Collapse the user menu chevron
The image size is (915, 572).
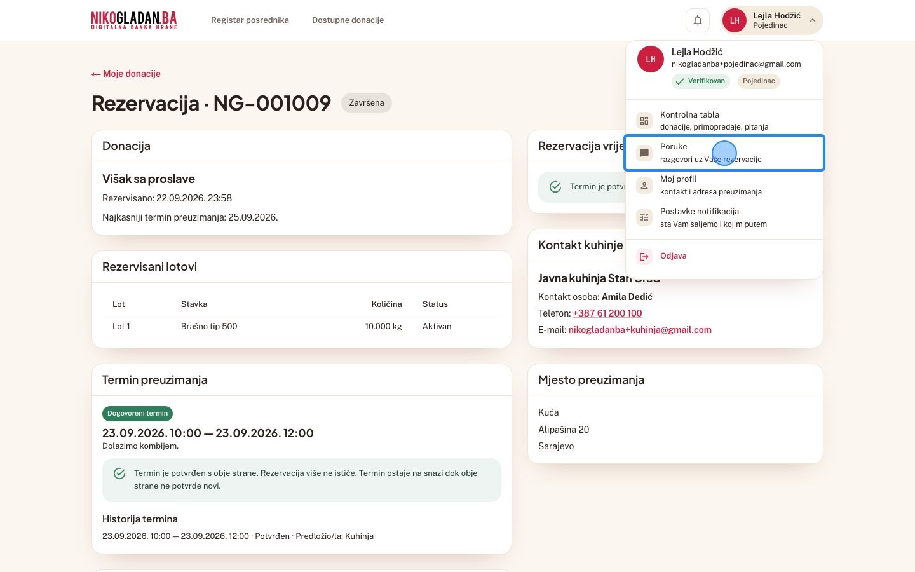pos(812,20)
